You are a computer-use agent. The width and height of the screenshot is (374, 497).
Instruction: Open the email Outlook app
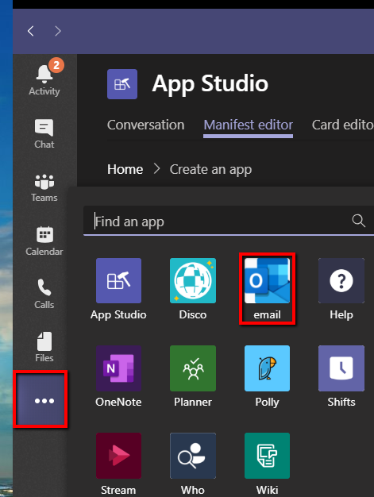click(267, 289)
